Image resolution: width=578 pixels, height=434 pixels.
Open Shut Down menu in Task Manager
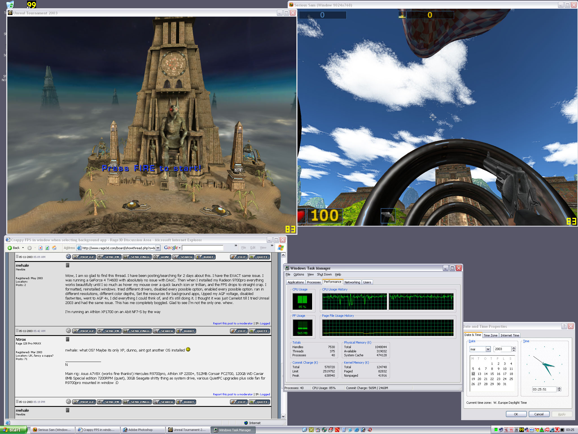coord(324,274)
